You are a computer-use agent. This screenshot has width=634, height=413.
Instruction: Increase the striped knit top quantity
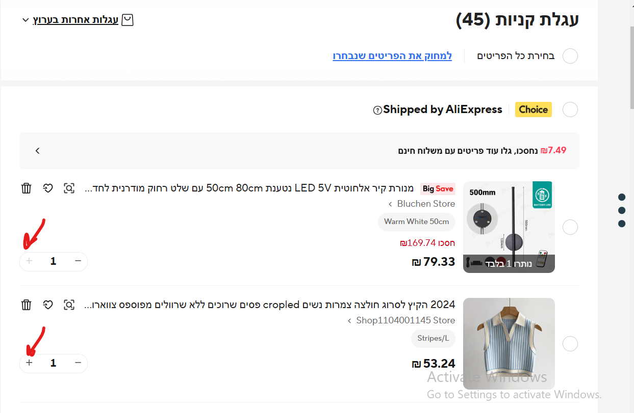30,363
